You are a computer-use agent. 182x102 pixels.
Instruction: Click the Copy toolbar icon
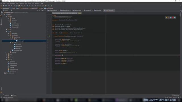[16, 6]
